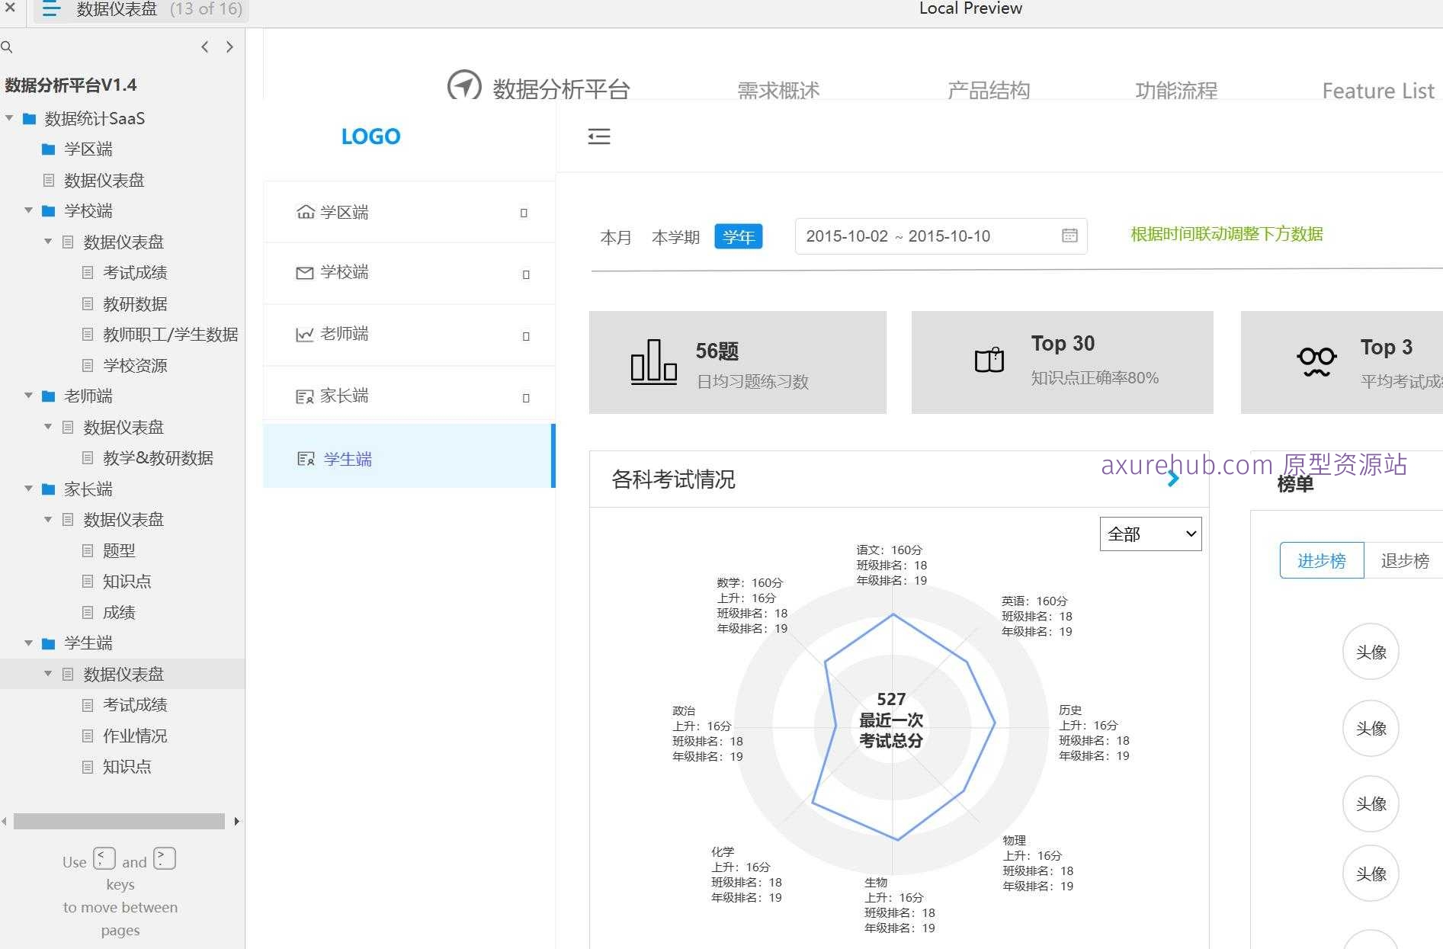Select the 本月 time filter
This screenshot has height=949, width=1443.
point(616,237)
